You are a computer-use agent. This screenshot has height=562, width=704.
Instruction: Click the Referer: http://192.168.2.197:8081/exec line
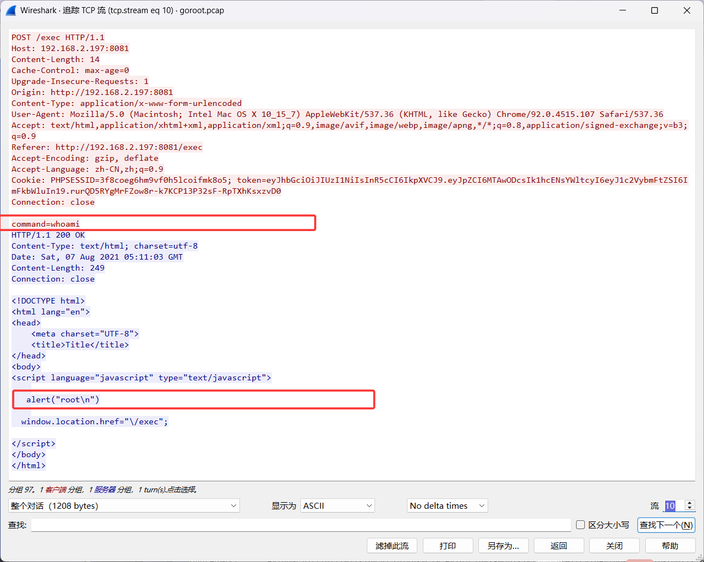107,147
